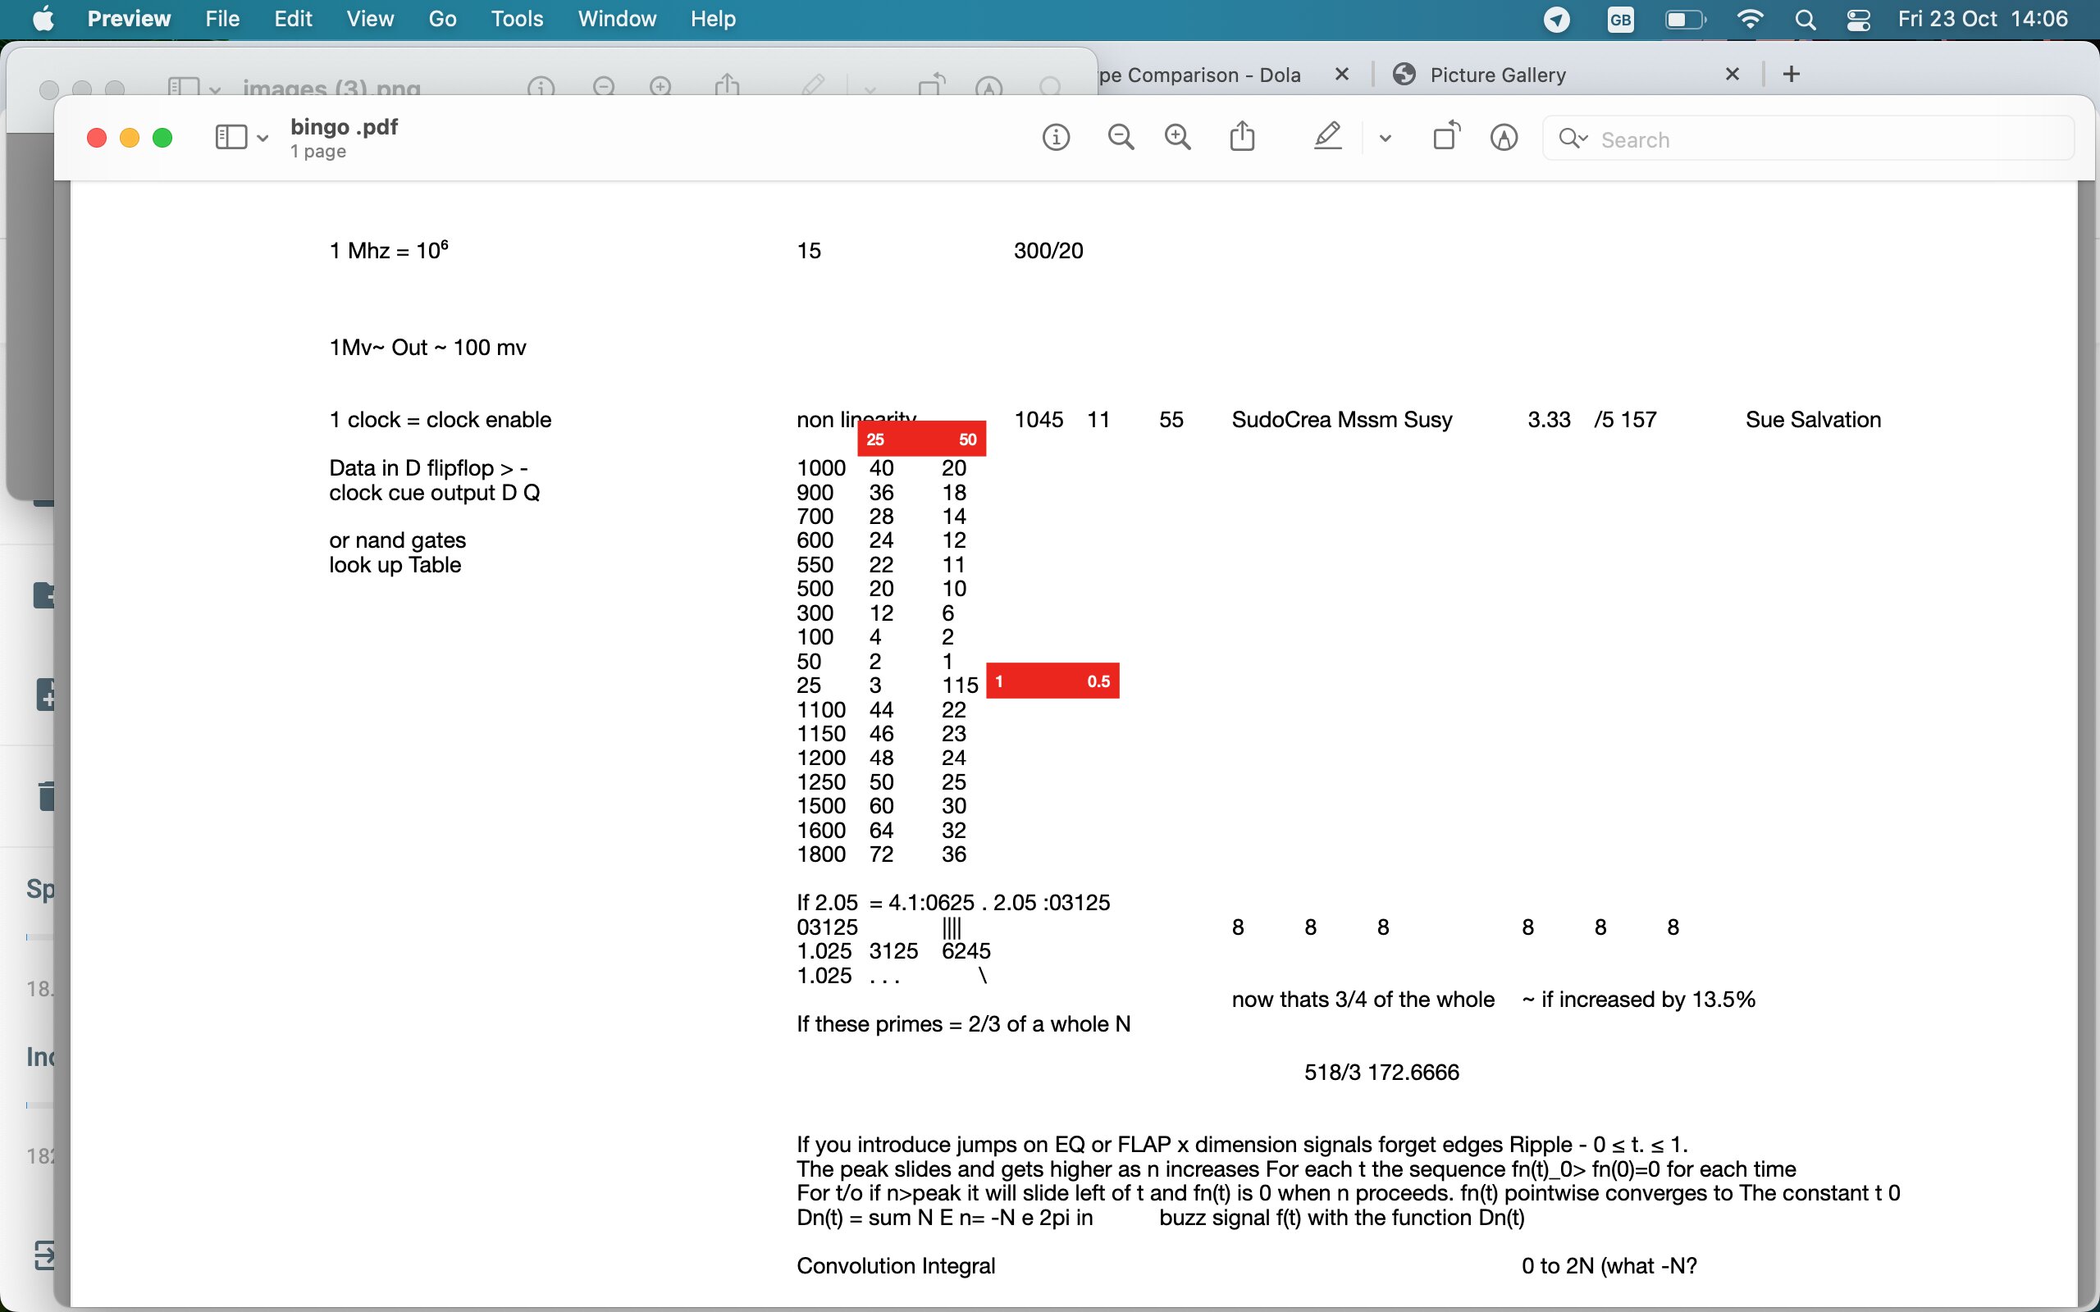
Task: Open the Edit menu
Action: (294, 19)
